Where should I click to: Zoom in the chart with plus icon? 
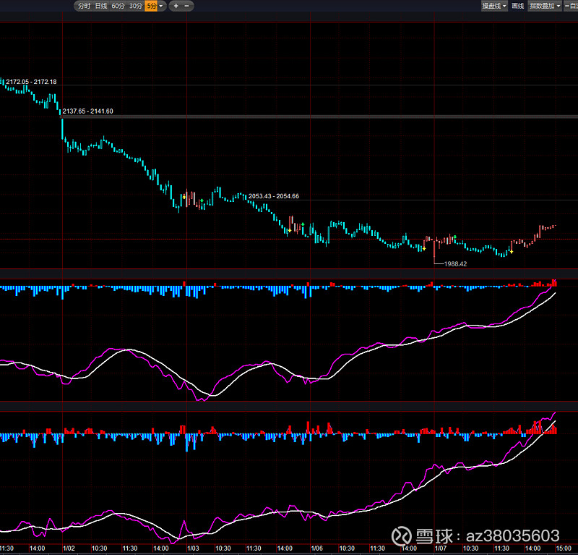[x=176, y=6]
